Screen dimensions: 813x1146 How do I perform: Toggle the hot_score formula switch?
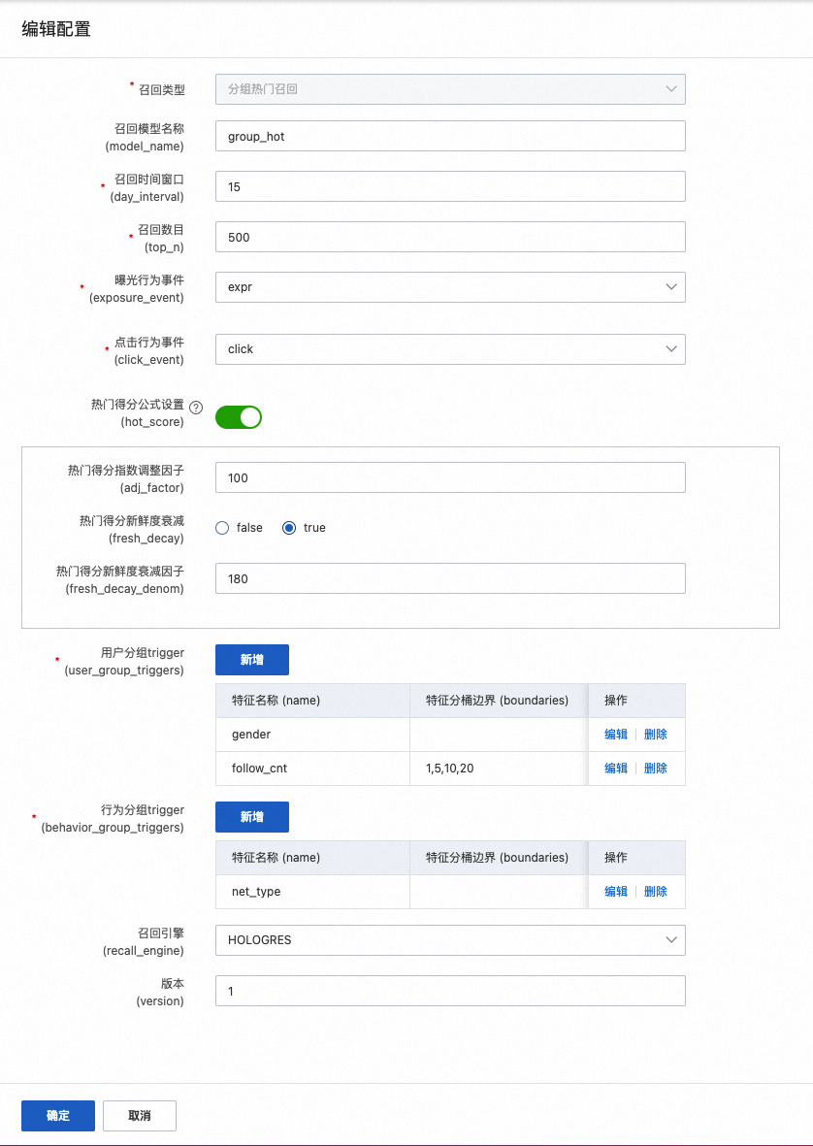tap(239, 417)
